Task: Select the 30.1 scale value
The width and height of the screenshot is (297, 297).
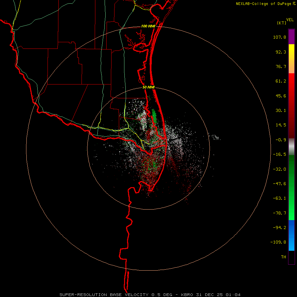Action: click(281, 111)
